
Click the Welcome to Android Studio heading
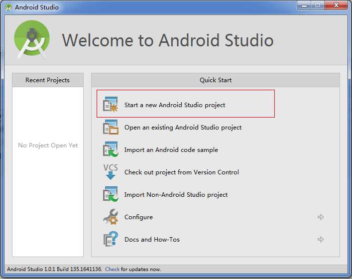168,40
